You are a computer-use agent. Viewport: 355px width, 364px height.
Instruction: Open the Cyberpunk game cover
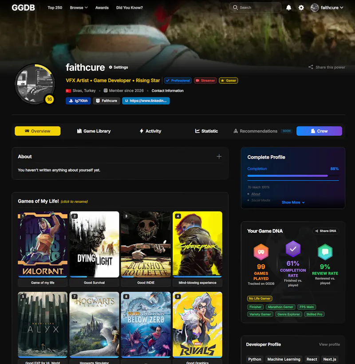(x=197, y=244)
